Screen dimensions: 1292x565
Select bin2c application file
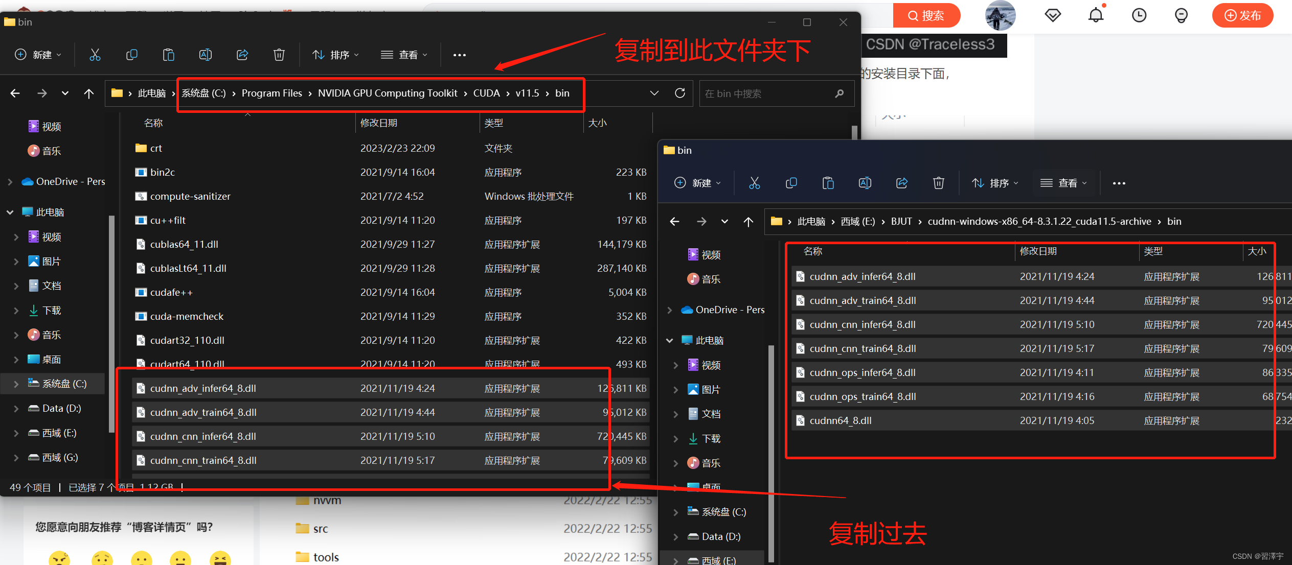click(x=391, y=172)
